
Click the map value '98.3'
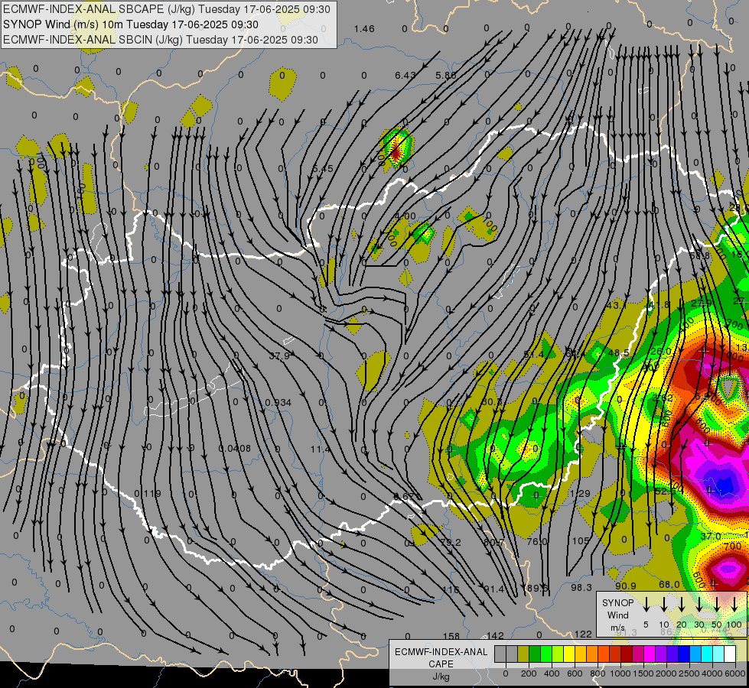coord(581,588)
